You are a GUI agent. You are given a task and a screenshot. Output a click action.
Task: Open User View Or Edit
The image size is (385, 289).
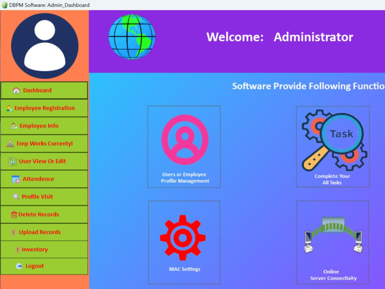coord(44,161)
